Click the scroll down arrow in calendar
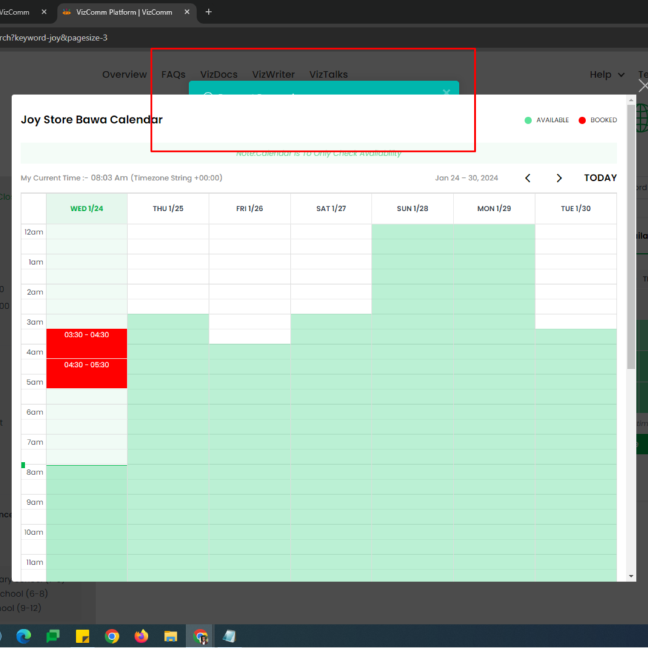Image resolution: width=648 pixels, height=648 pixels. pyautogui.click(x=631, y=576)
